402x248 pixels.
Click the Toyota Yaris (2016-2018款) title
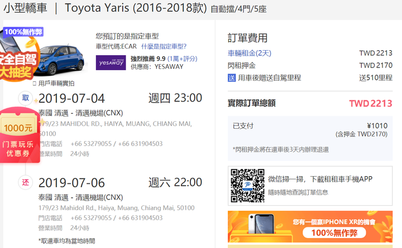(136, 8)
